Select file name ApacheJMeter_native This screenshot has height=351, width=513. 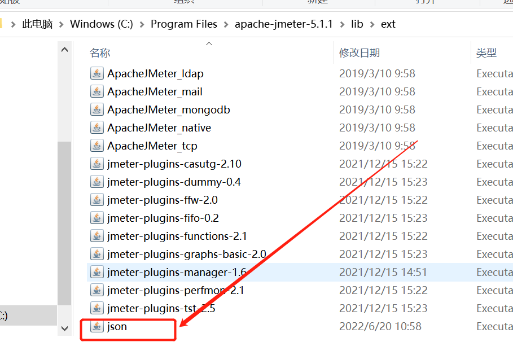pyautogui.click(x=159, y=128)
